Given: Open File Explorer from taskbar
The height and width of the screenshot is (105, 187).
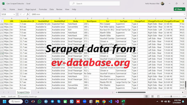Looking at the screenshot, I should point(97,101).
